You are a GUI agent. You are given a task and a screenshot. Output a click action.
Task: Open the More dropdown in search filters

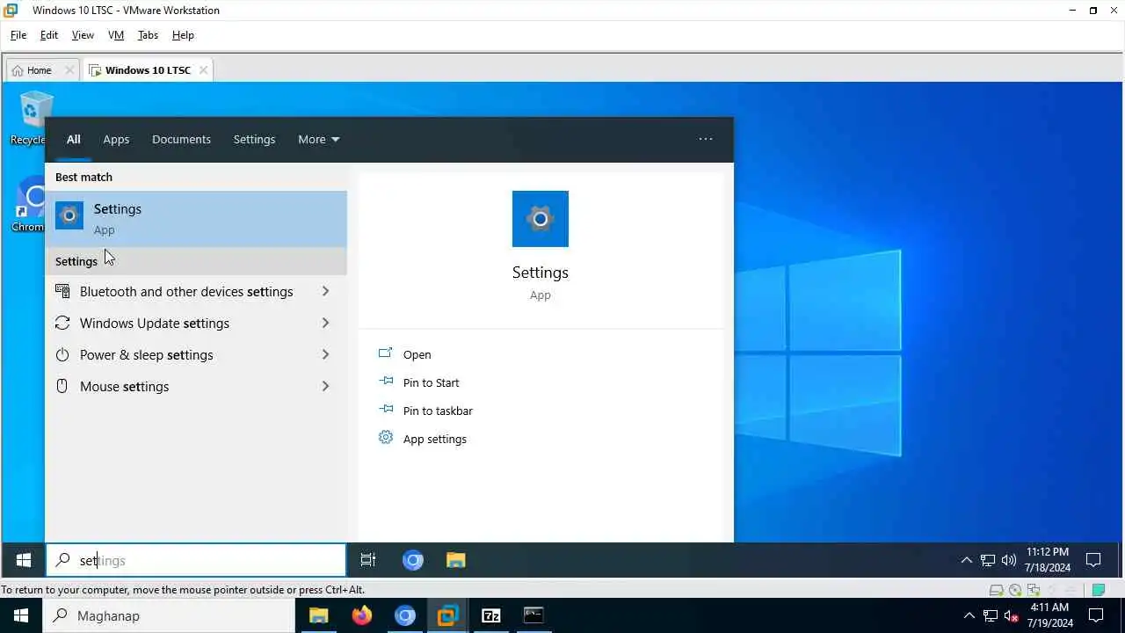(x=318, y=139)
